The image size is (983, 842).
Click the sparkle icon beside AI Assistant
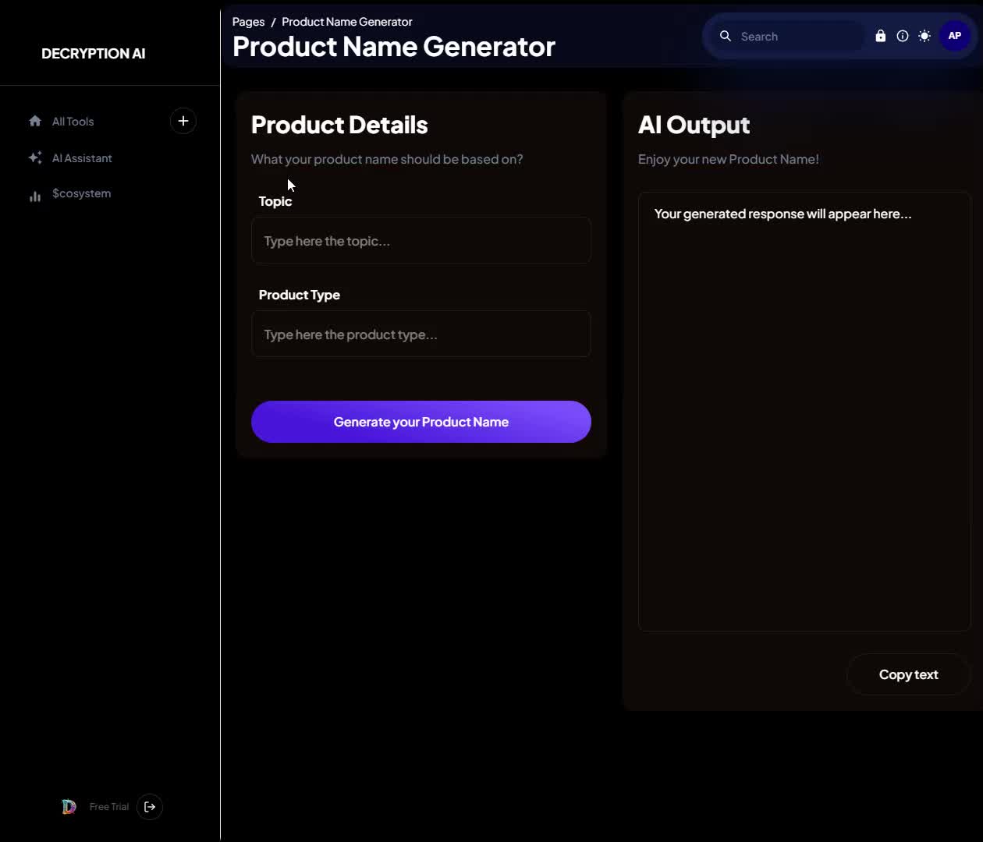coord(35,157)
